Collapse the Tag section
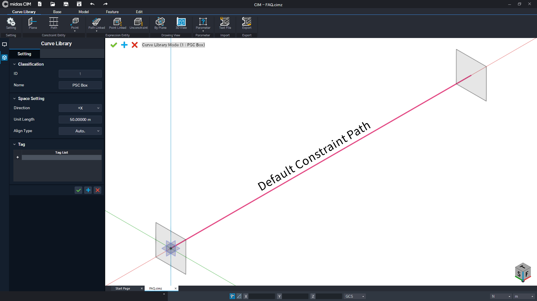The width and height of the screenshot is (537, 301). coord(14,144)
